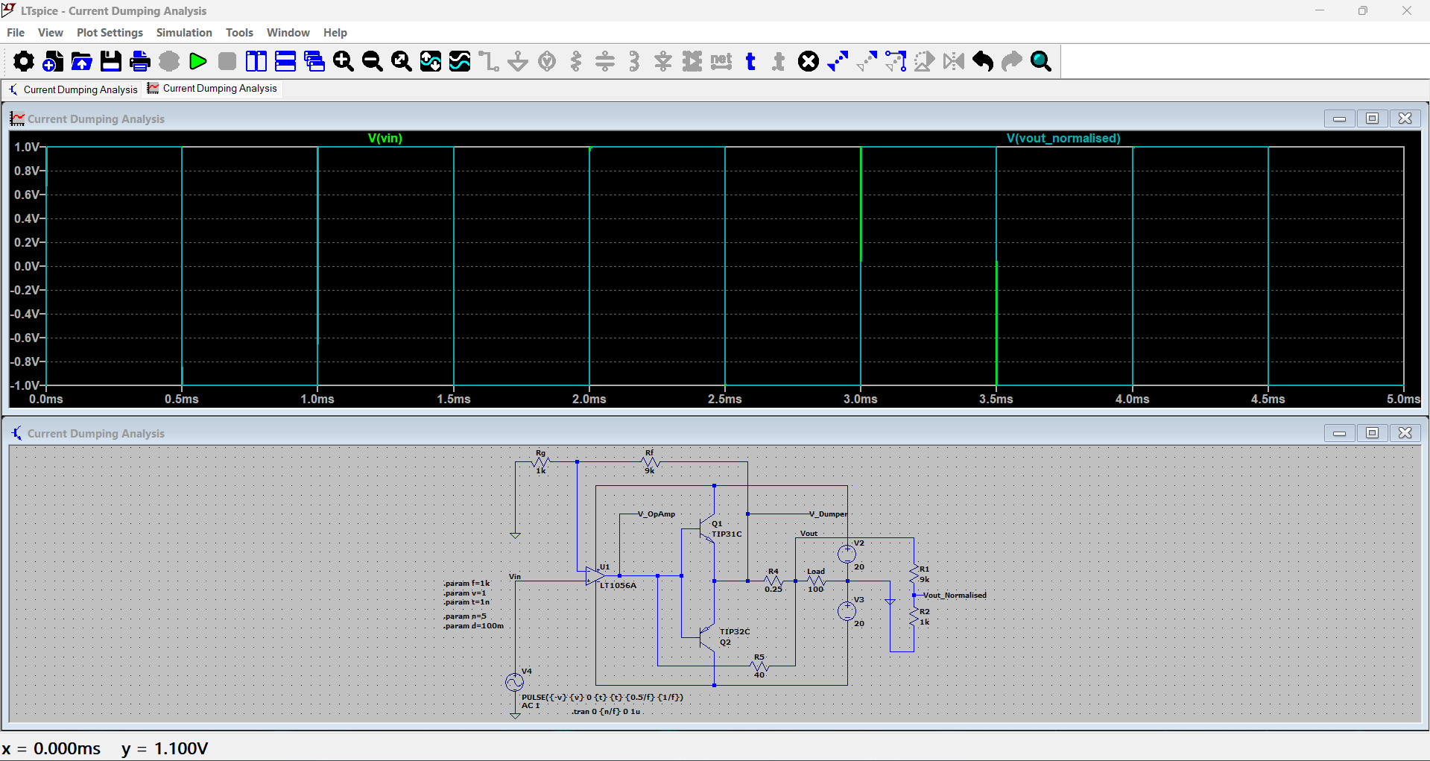
Task: Switch to the waveform Current Dumping Analysis tab
Action: pyautogui.click(x=212, y=88)
